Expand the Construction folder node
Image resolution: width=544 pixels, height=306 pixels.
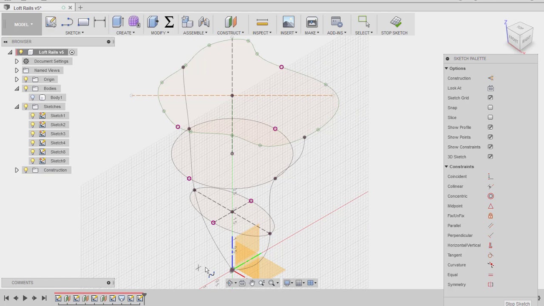[x=17, y=170]
